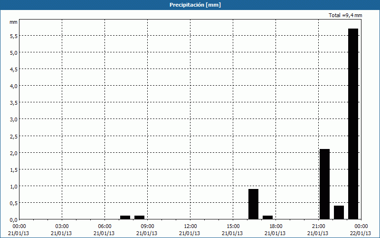Image resolution: width=380 pixels, height=238 pixels.
Task: Click the mm unit label above the y-axis
Action: click(13, 22)
